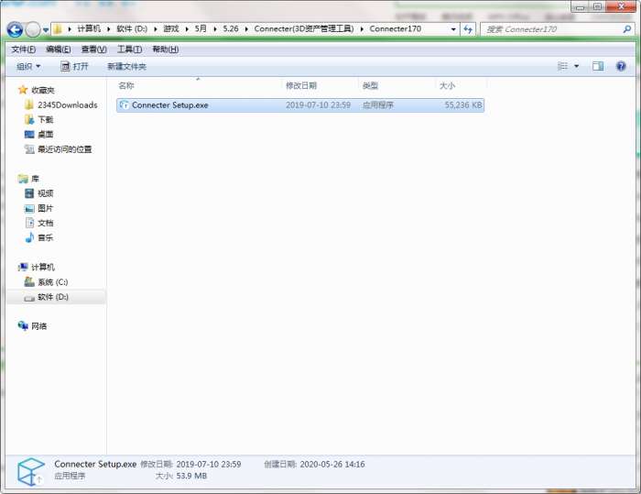Open 最近访问的位置 in favorites
This screenshot has width=641, height=494.
(x=65, y=149)
